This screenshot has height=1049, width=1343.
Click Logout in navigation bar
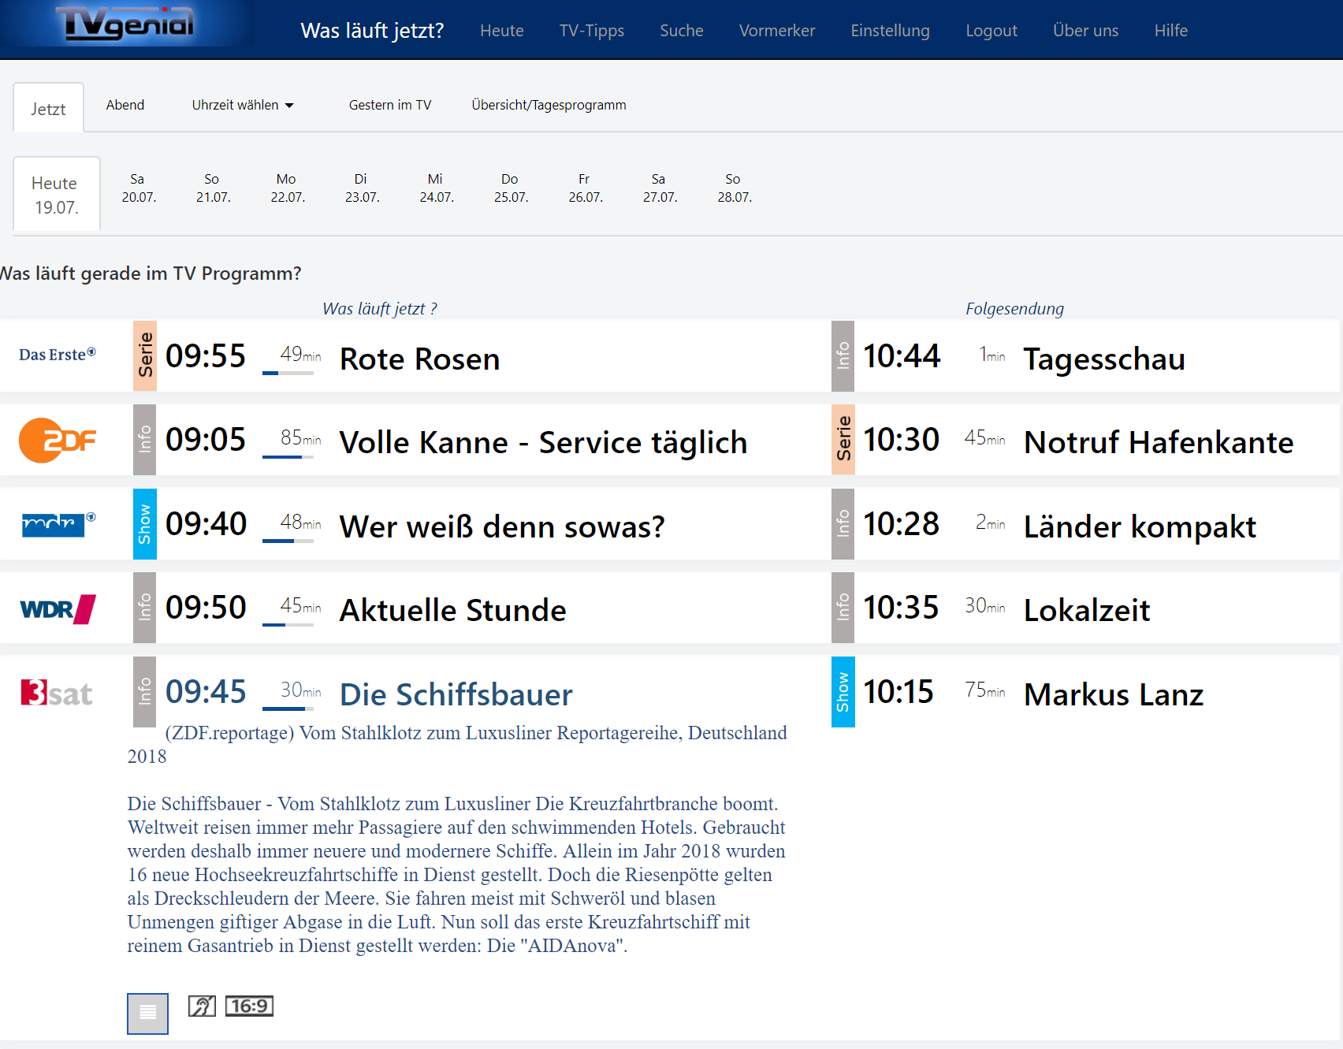tap(991, 31)
